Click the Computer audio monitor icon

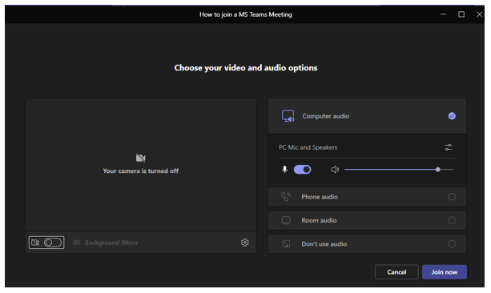(288, 116)
